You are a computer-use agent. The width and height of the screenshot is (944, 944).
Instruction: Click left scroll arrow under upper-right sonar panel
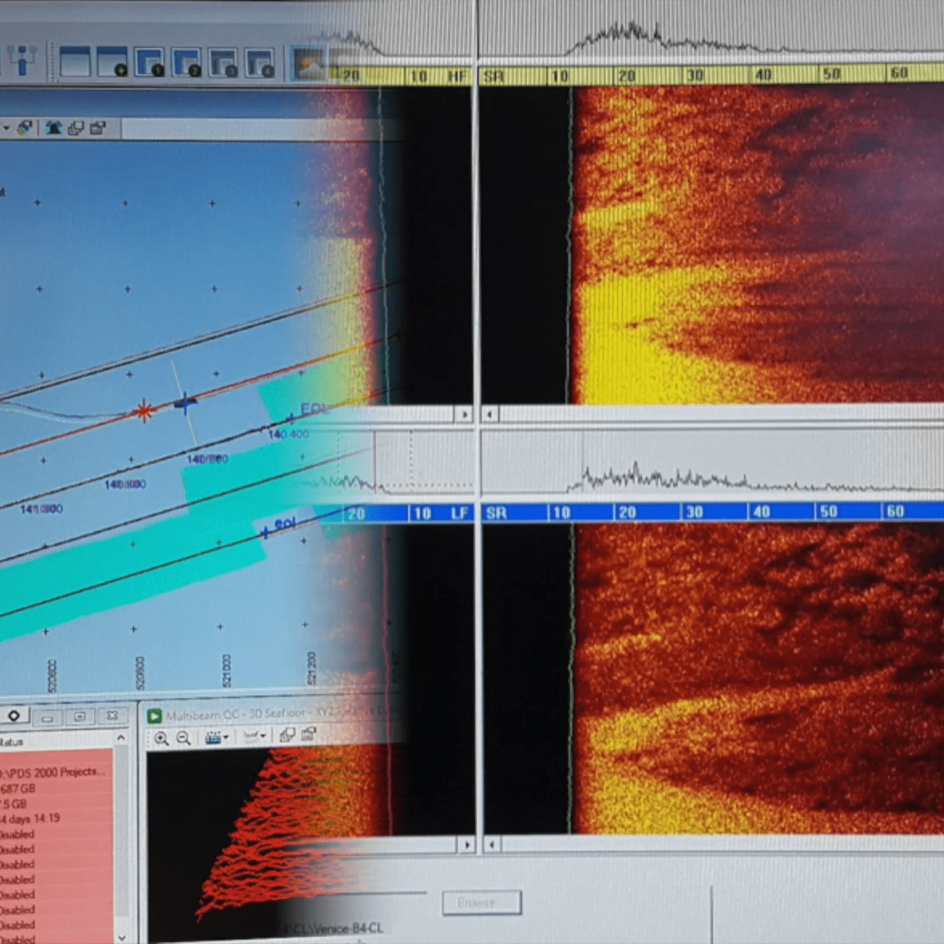coord(490,414)
